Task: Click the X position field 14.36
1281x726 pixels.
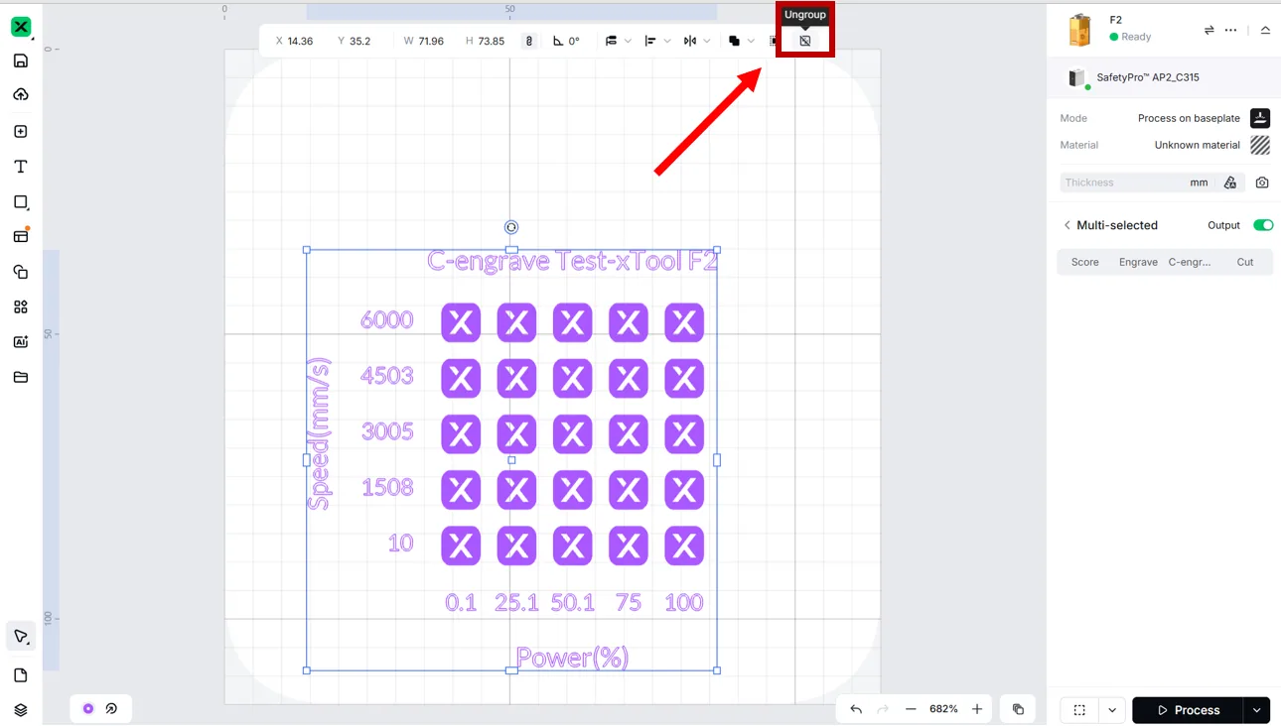Action: [x=294, y=41]
